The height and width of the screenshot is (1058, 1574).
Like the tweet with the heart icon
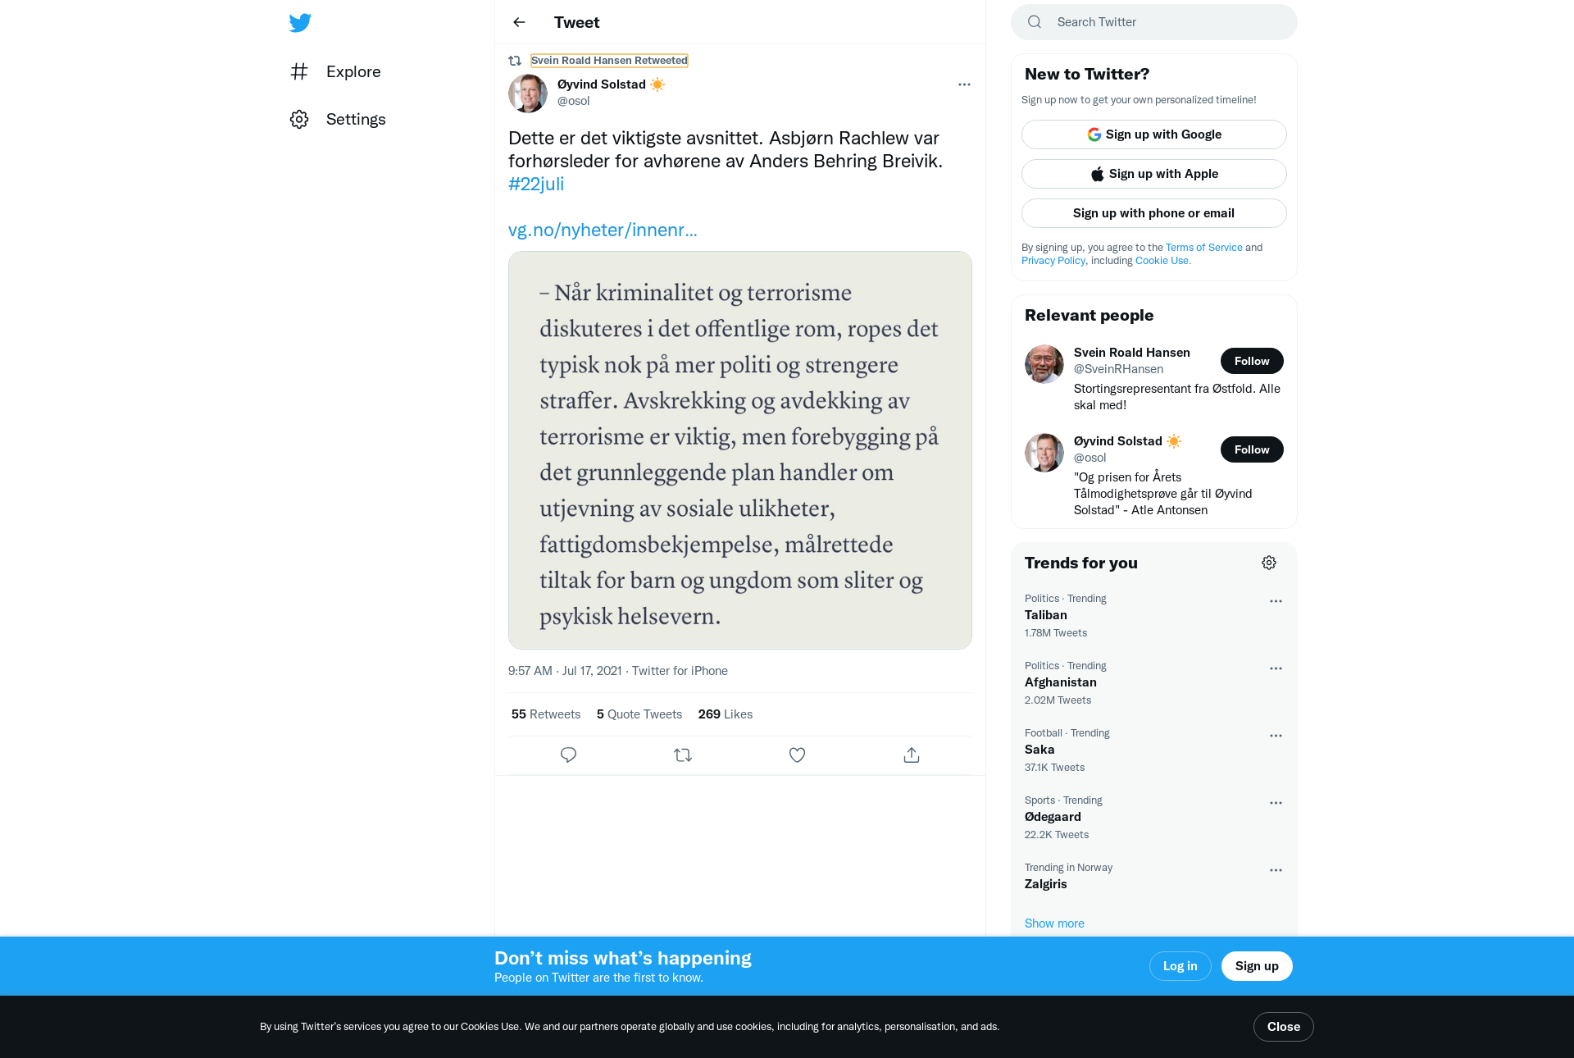pos(797,755)
